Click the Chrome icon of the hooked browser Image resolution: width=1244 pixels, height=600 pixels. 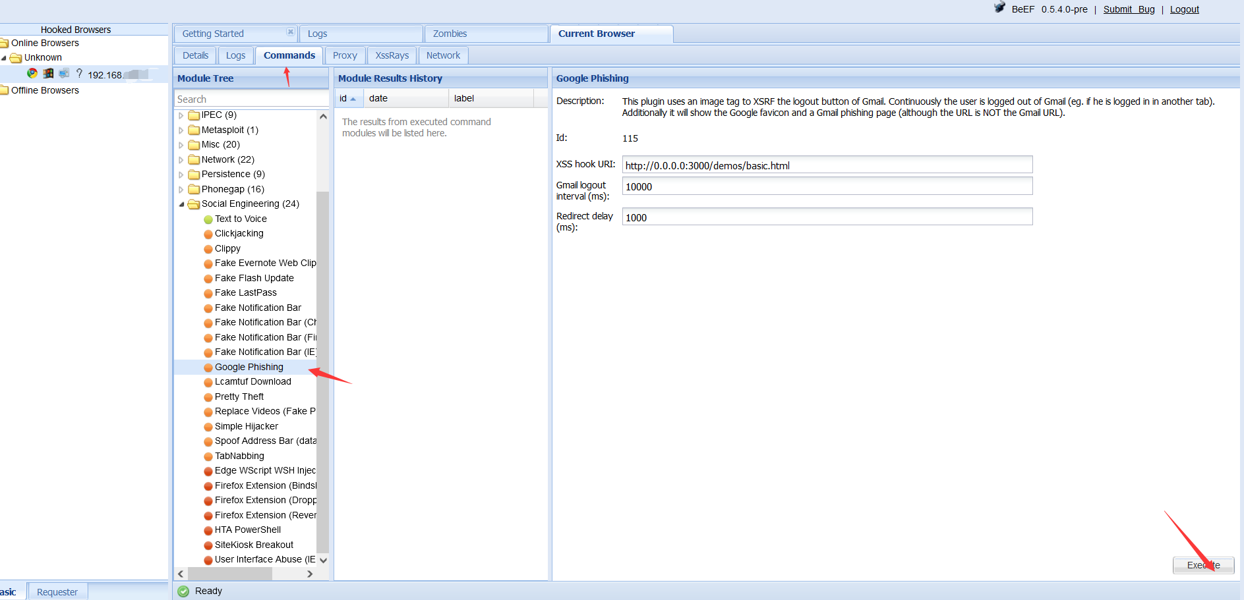click(32, 74)
